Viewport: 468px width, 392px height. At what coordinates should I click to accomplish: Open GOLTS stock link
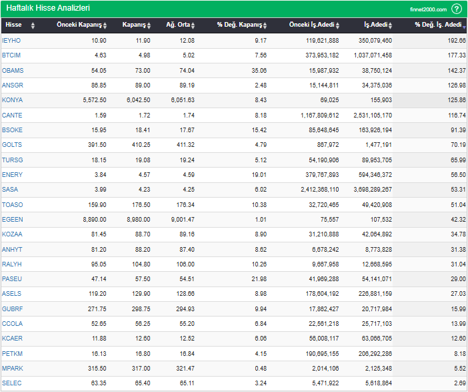pyautogui.click(x=11, y=145)
